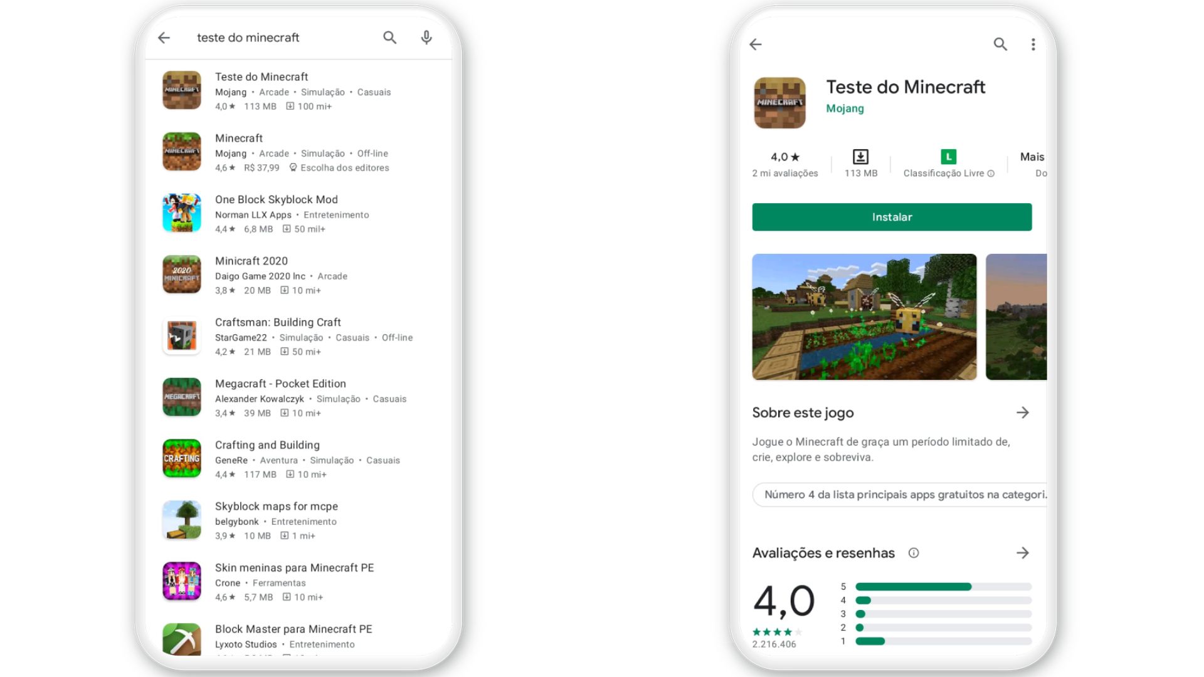Tap the One Block Skyblock Mod icon
The height and width of the screenshot is (677, 1204).
(x=181, y=213)
